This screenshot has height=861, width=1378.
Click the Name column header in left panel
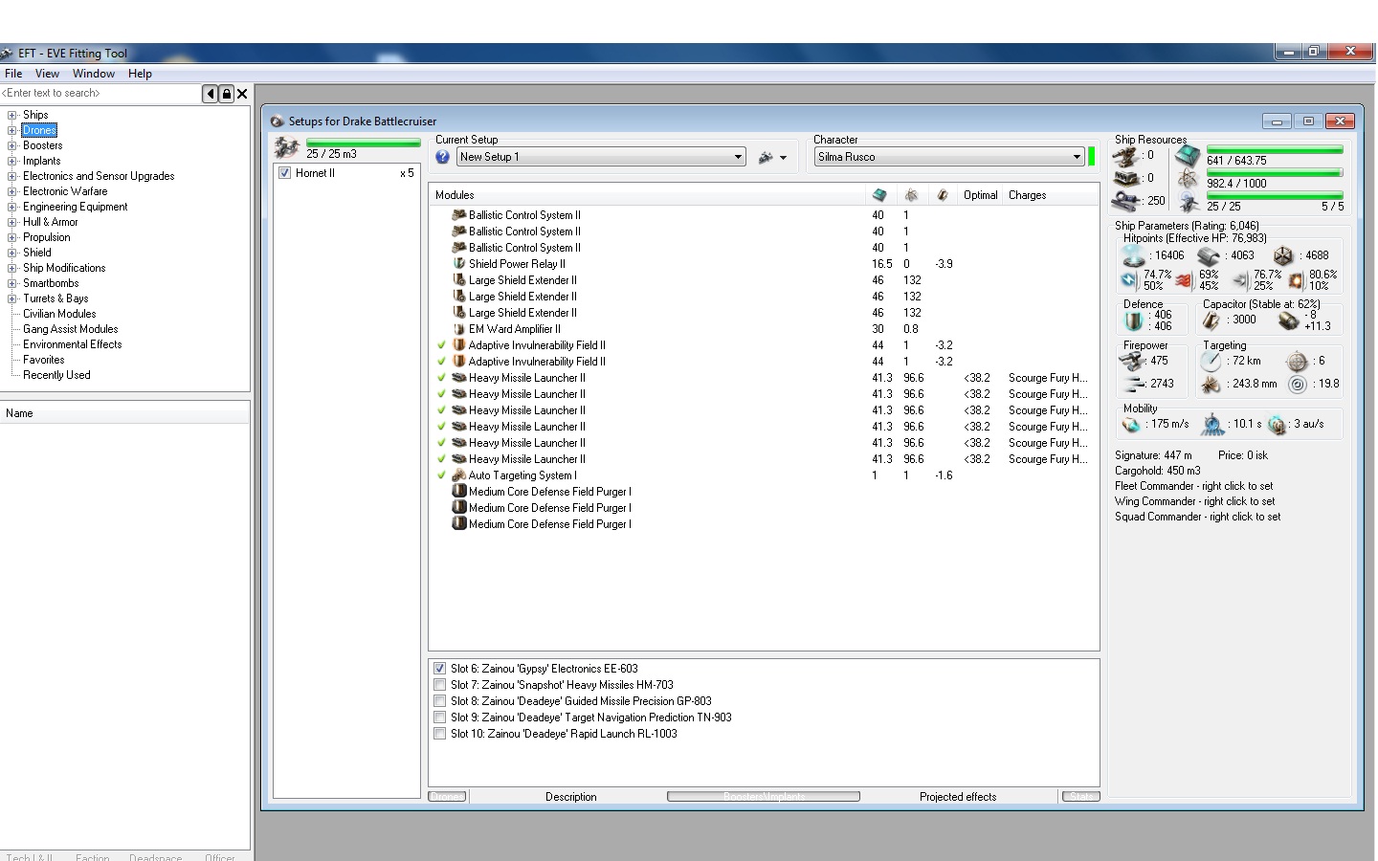[125, 413]
